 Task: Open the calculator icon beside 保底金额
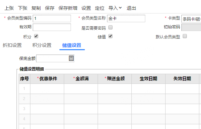tap(71, 58)
